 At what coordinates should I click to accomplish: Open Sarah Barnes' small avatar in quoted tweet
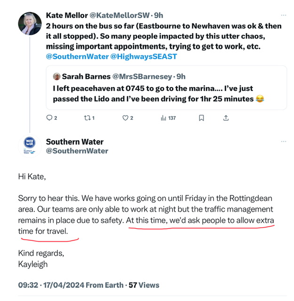tap(56, 76)
